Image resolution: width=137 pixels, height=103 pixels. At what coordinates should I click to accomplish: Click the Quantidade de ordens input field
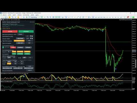click(x=28, y=36)
